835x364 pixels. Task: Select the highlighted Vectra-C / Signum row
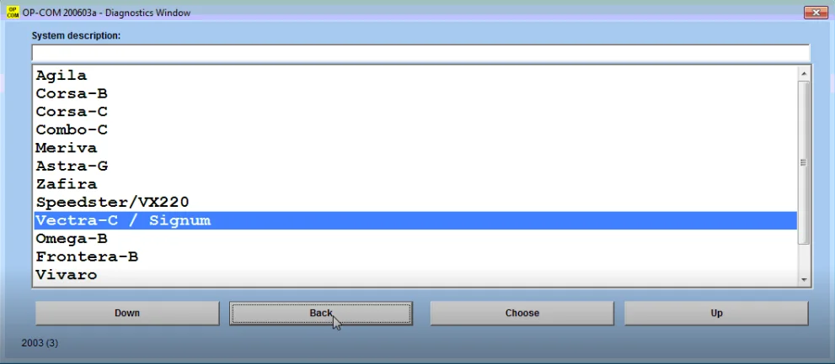click(x=415, y=220)
